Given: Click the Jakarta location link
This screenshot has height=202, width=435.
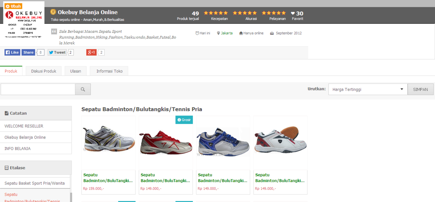Looking at the screenshot, I should pyautogui.click(x=227, y=33).
